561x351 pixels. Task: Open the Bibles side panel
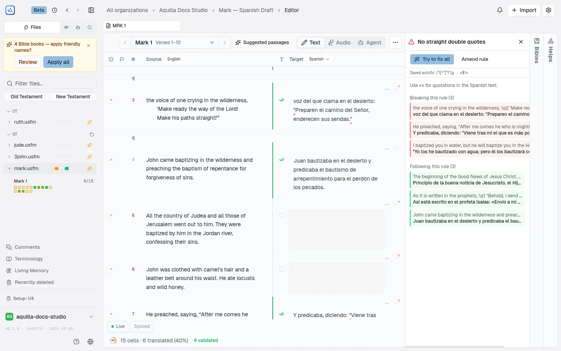[536, 51]
